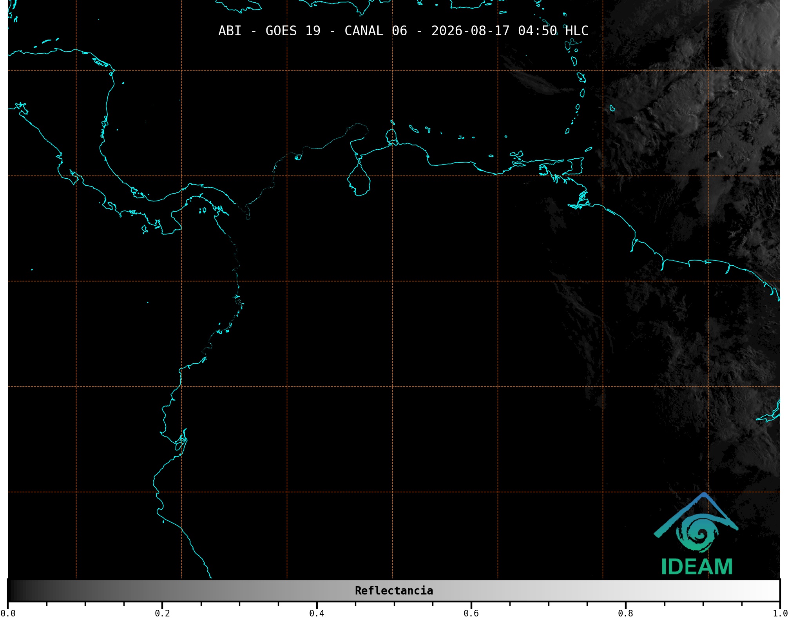
Task: Click the 0.8 colorbar tick label
Action: click(x=625, y=613)
